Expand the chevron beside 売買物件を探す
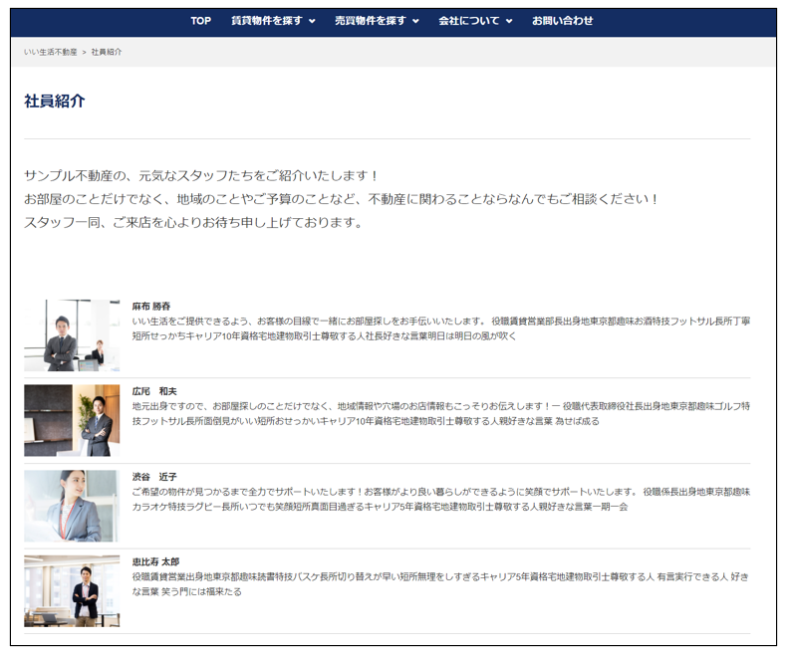Screen dimensions: 787x655 (415, 21)
